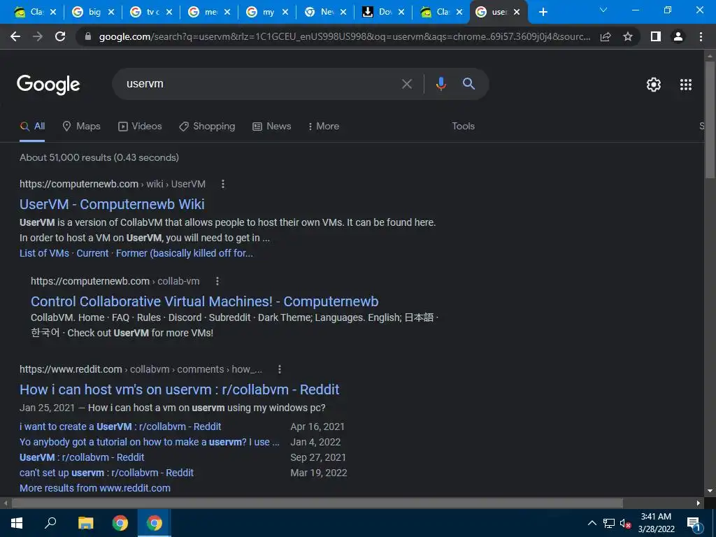
Task: Open the Google apps grid
Action: (x=686, y=85)
